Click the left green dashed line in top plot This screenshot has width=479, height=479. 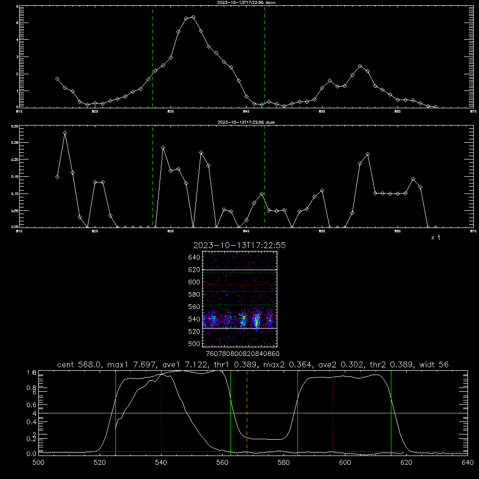click(152, 57)
